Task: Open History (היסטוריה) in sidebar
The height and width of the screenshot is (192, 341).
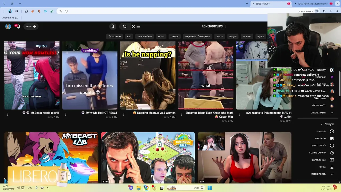Action: [x=324, y=131]
